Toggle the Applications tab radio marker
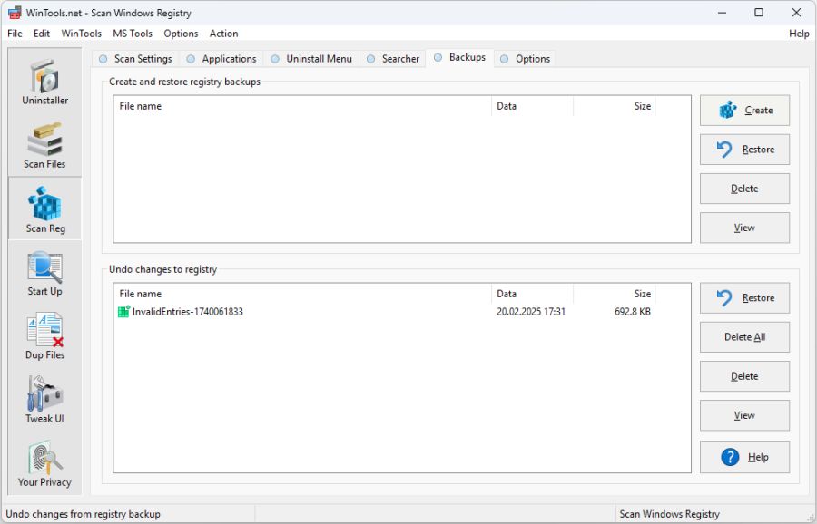 pyautogui.click(x=189, y=57)
